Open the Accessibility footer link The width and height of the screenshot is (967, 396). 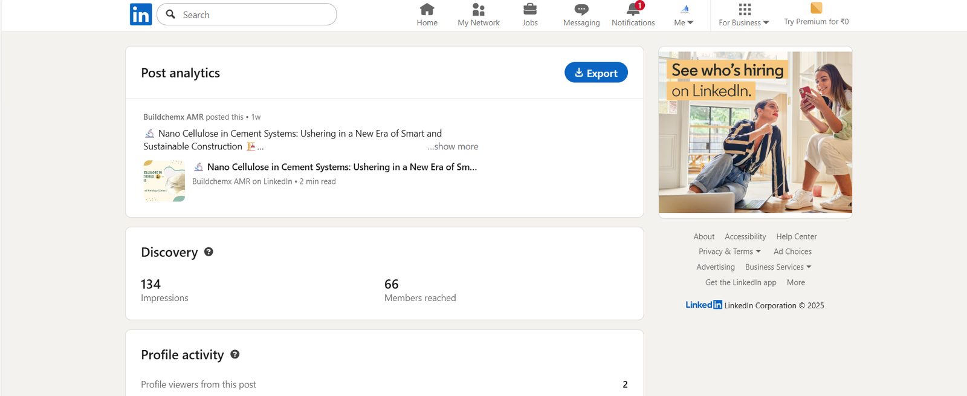click(745, 236)
